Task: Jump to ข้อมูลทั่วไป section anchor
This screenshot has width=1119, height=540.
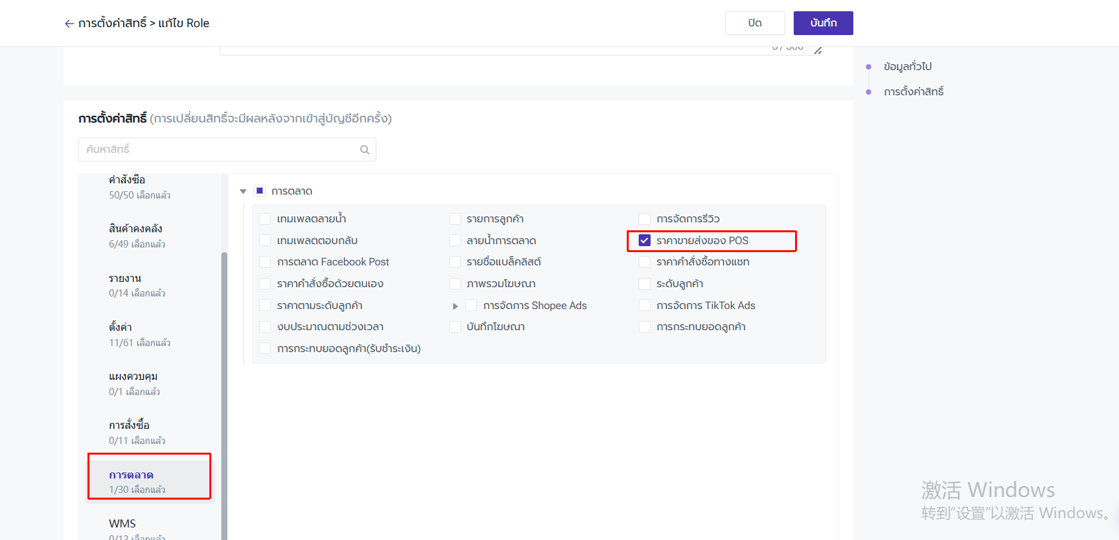Action: pos(907,67)
